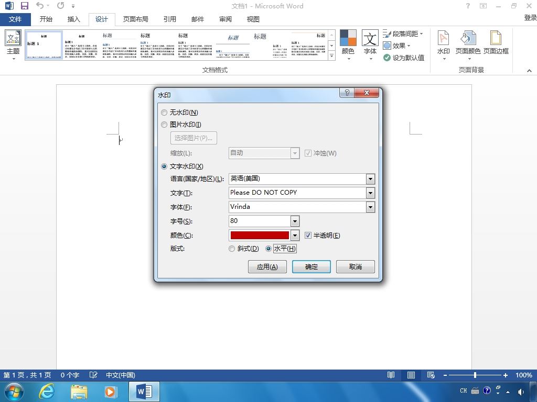
Task: Collapse the ribbon with the chevron
Action: pyautogui.click(x=529, y=71)
